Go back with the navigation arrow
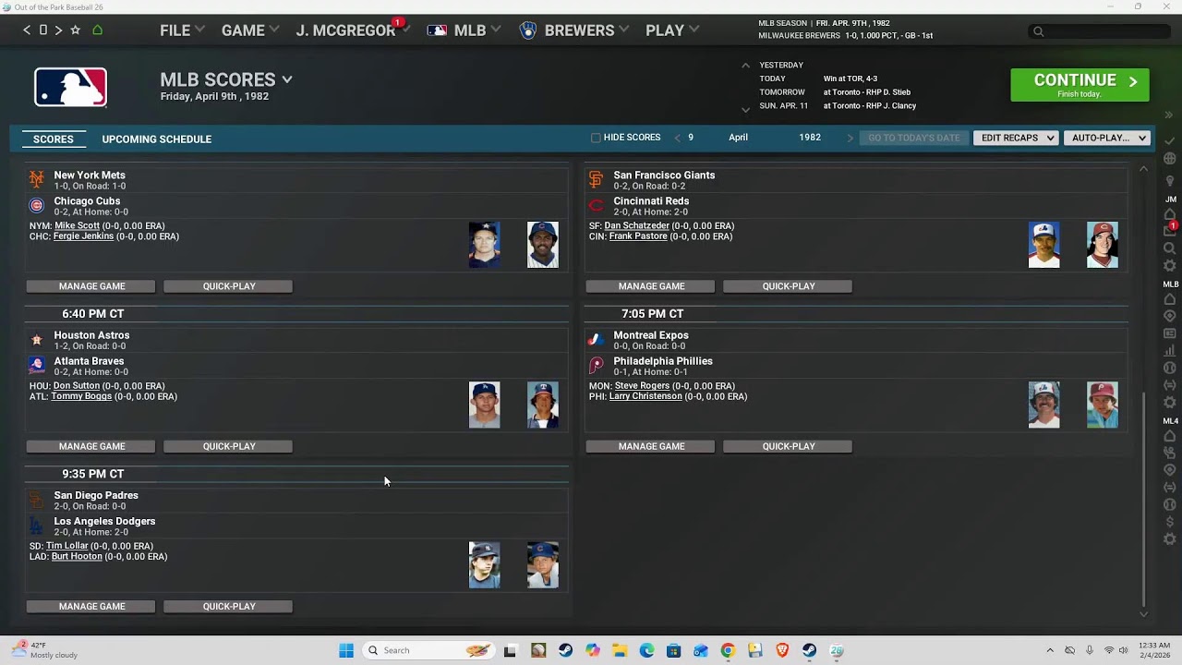The height and width of the screenshot is (665, 1182). [x=27, y=30]
